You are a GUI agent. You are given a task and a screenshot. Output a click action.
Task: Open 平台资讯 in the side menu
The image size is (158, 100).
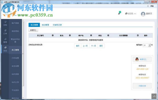point(15,90)
